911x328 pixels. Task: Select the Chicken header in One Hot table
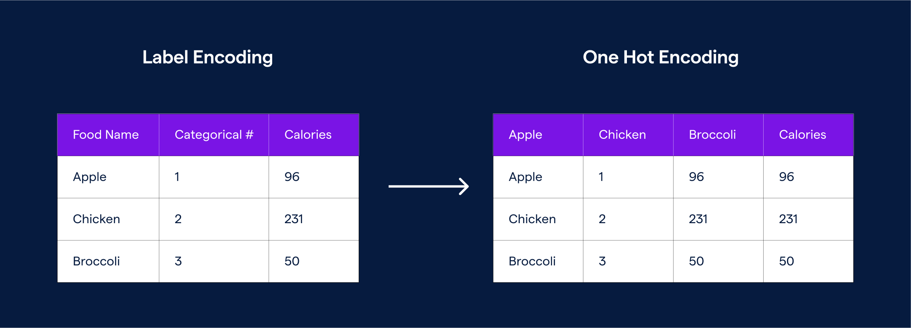tap(622, 135)
